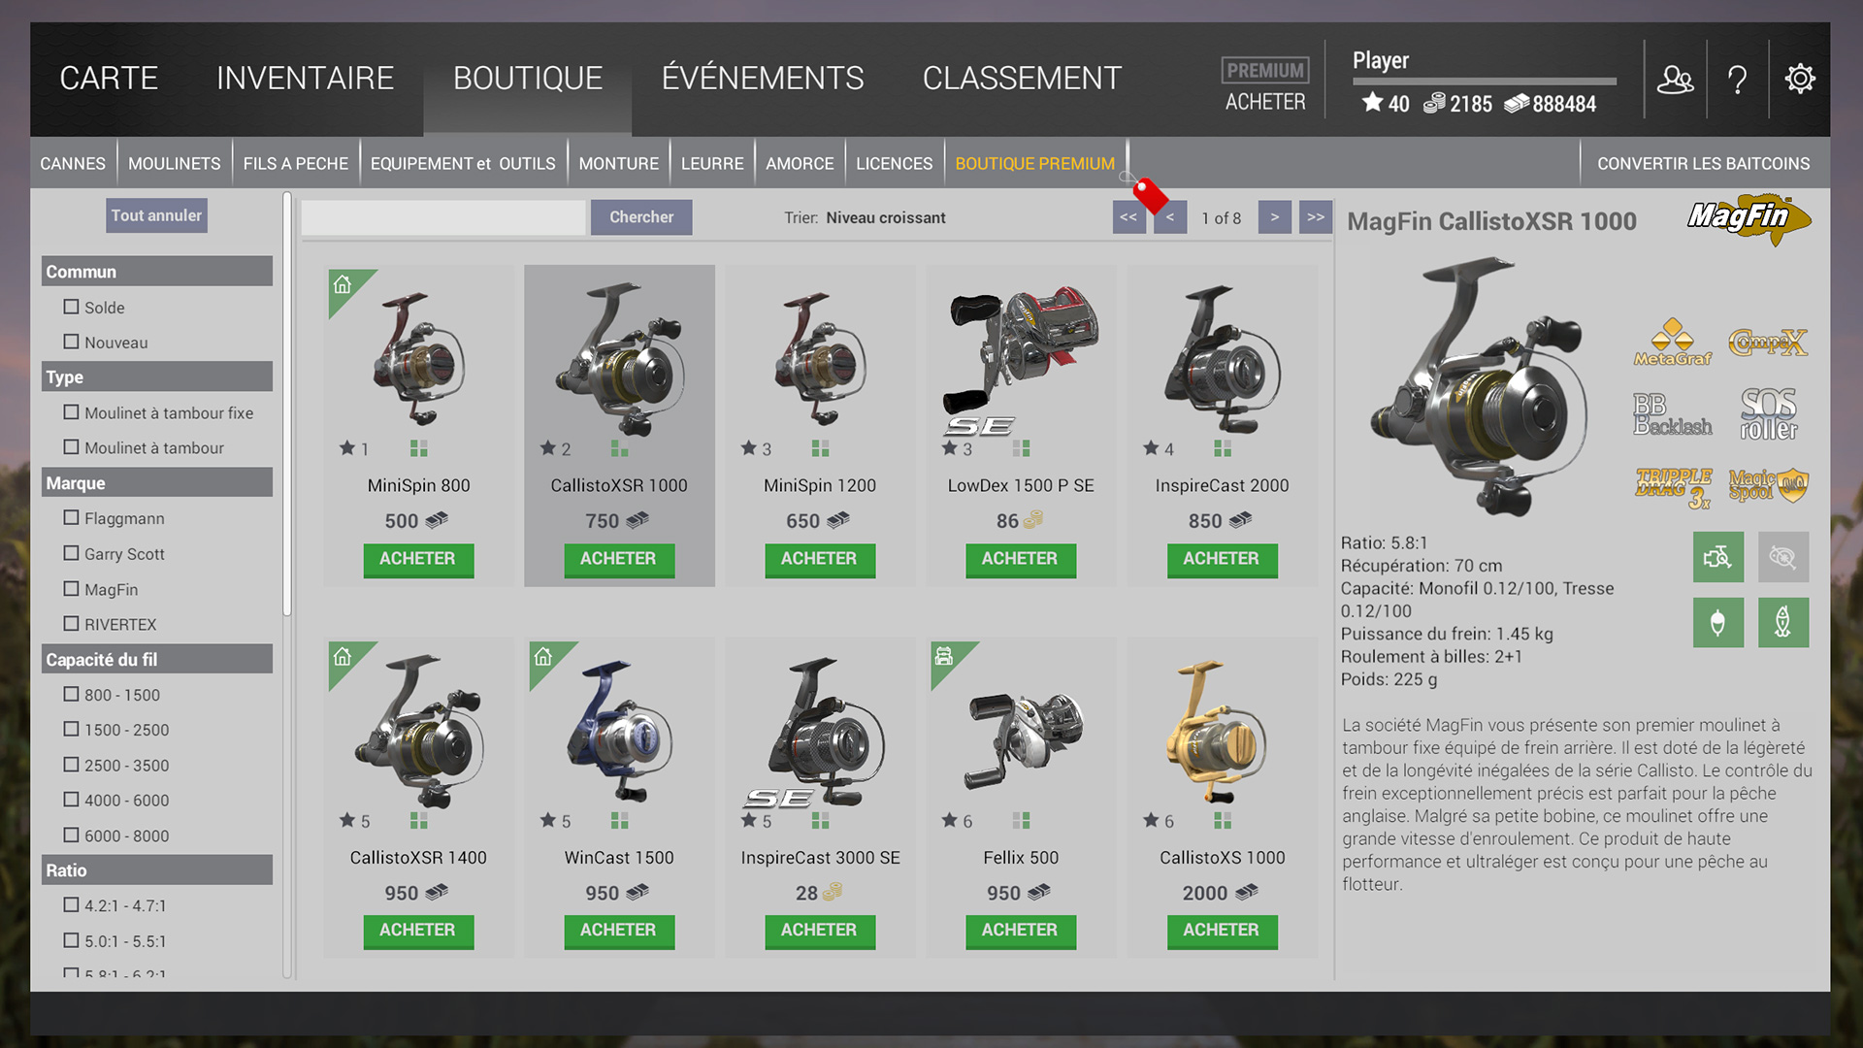This screenshot has height=1048, width=1863.
Task: Enable the Solde filter checkbox
Action: pyautogui.click(x=71, y=307)
